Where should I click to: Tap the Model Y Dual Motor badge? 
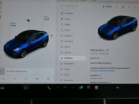[100, 51]
